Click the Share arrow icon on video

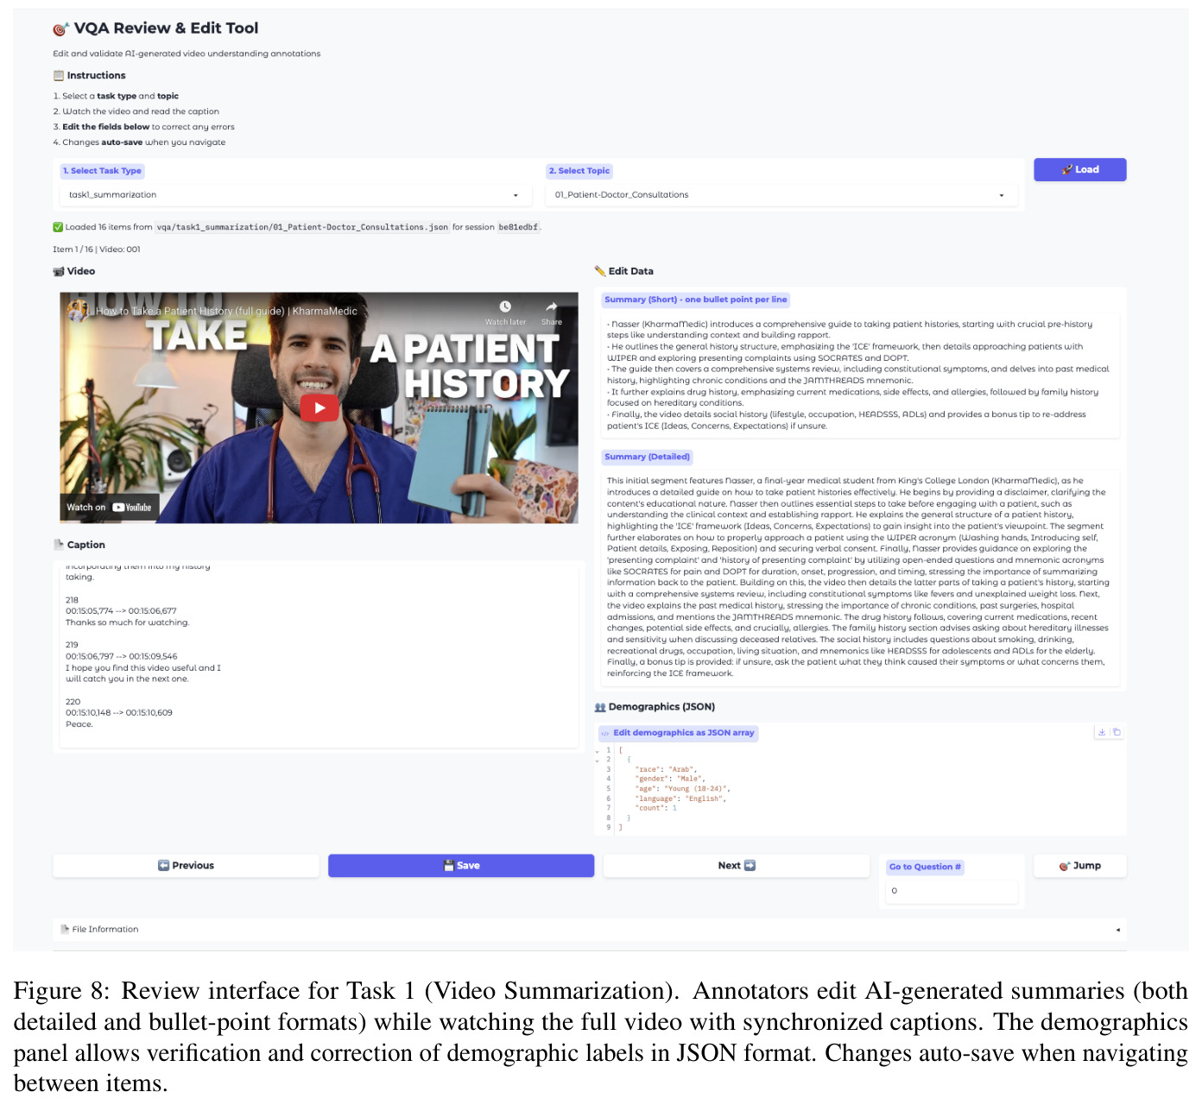tap(551, 307)
